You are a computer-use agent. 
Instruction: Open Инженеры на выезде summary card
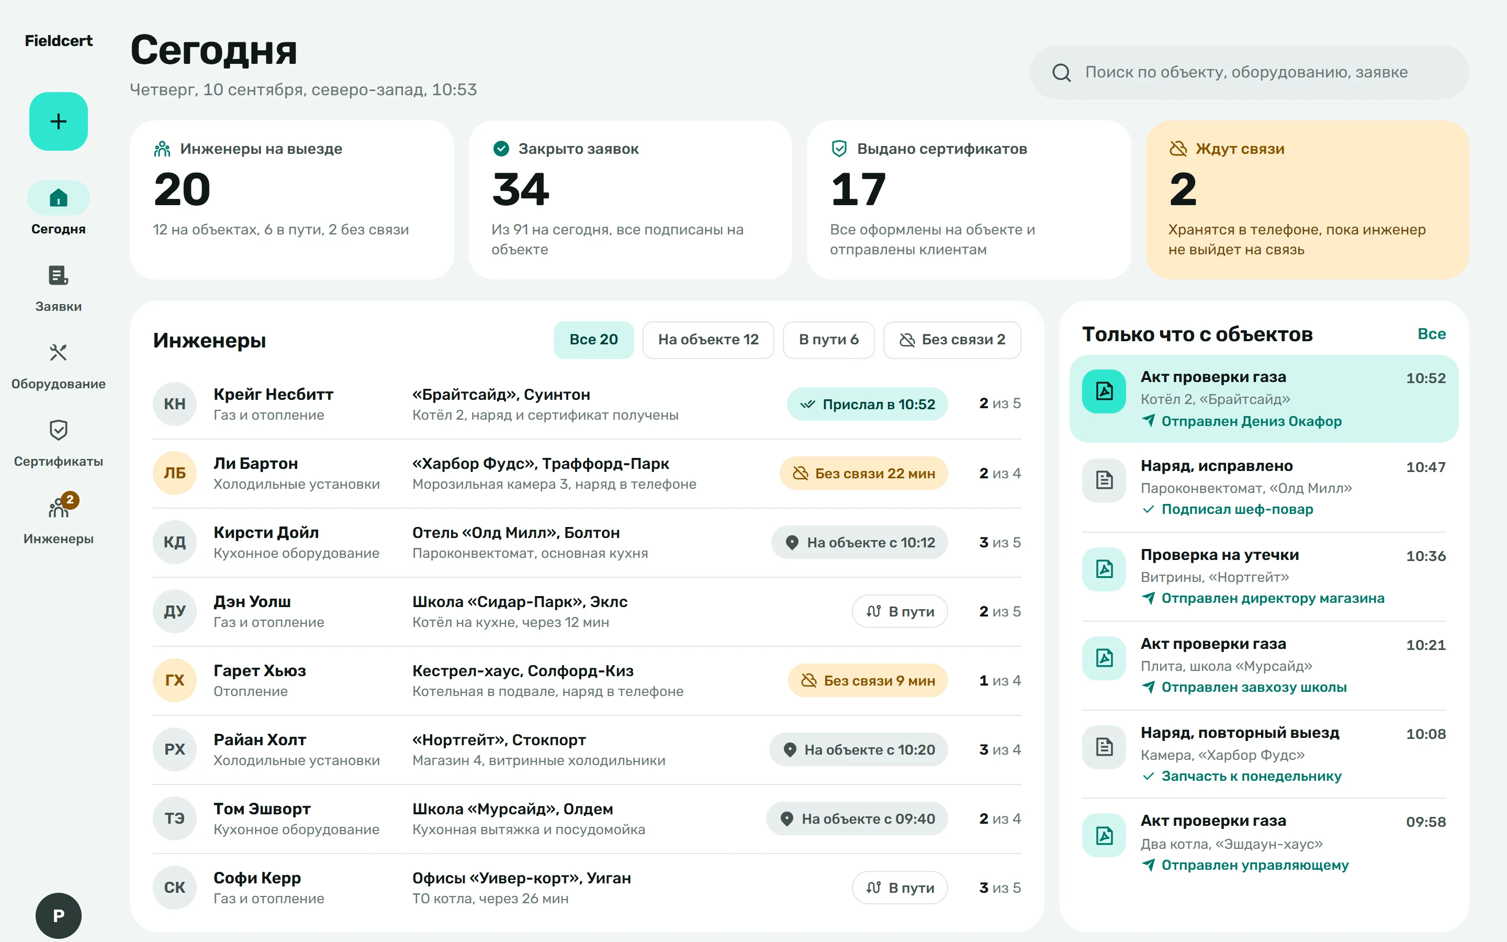[x=291, y=200]
